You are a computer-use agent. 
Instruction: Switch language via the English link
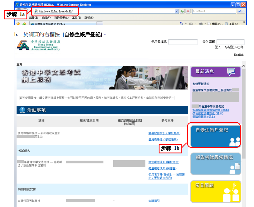(x=238, y=54)
